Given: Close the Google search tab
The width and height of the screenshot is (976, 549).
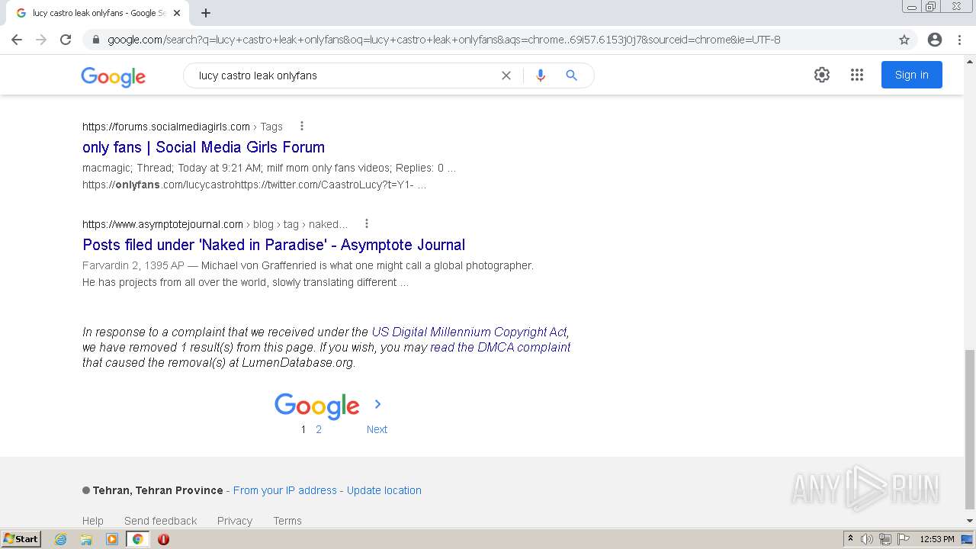Looking at the screenshot, I should pyautogui.click(x=177, y=13).
